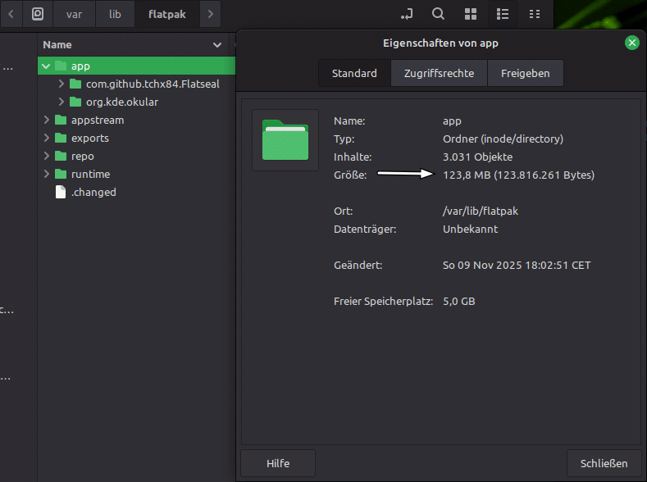Click the root disk icon in path bar
The width and height of the screenshot is (647, 482).
(x=38, y=14)
